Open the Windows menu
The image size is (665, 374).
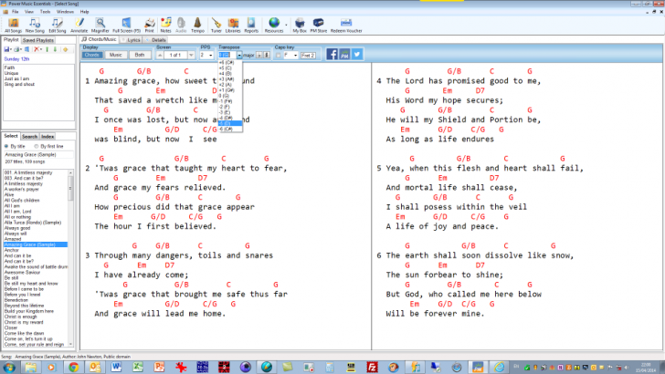point(65,12)
